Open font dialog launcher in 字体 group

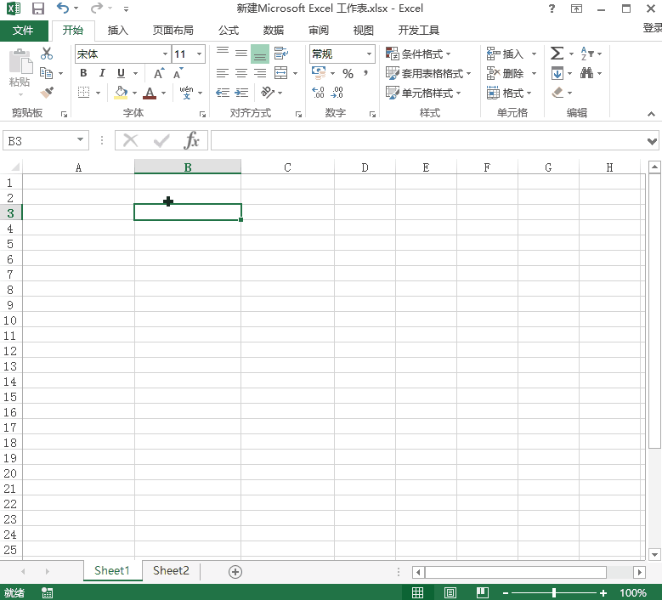pyautogui.click(x=202, y=115)
